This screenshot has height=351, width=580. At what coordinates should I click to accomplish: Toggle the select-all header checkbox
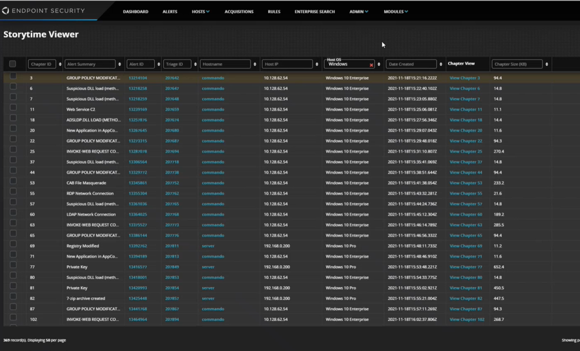pos(12,64)
